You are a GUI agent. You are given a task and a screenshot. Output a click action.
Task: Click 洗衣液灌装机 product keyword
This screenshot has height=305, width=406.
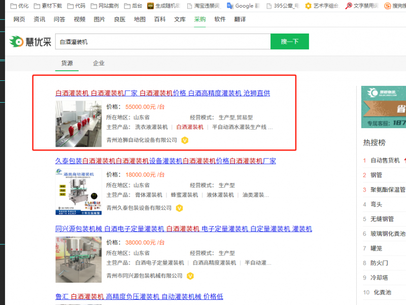(x=151, y=127)
